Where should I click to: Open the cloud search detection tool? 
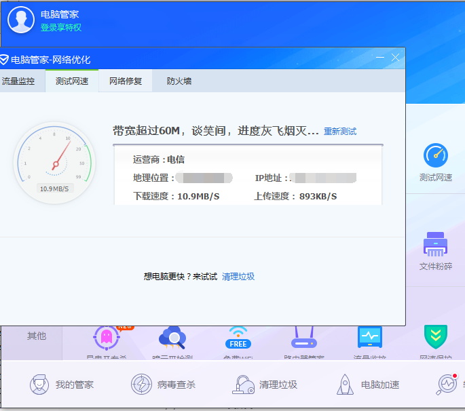click(172, 337)
